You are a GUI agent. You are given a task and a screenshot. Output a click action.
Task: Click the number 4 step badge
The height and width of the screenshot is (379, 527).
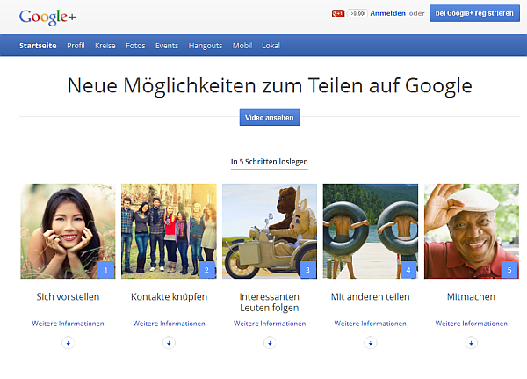coord(408,270)
